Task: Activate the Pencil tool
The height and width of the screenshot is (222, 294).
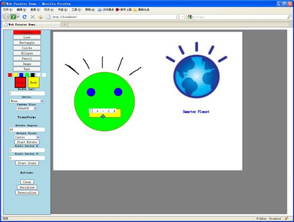Action: pyautogui.click(x=27, y=58)
